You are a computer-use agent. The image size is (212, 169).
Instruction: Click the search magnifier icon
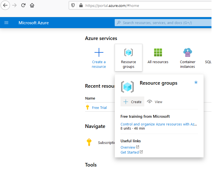coord(119,23)
